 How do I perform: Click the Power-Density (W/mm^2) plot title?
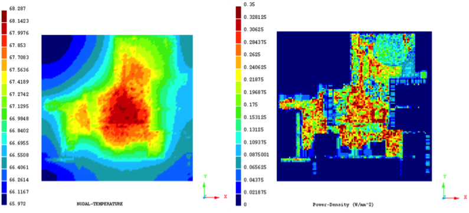343,205
